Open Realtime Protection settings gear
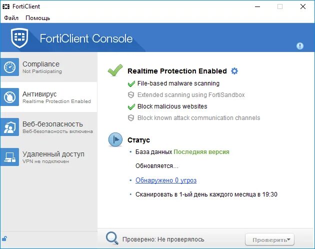The width and height of the screenshot is (315, 249). pos(234,71)
